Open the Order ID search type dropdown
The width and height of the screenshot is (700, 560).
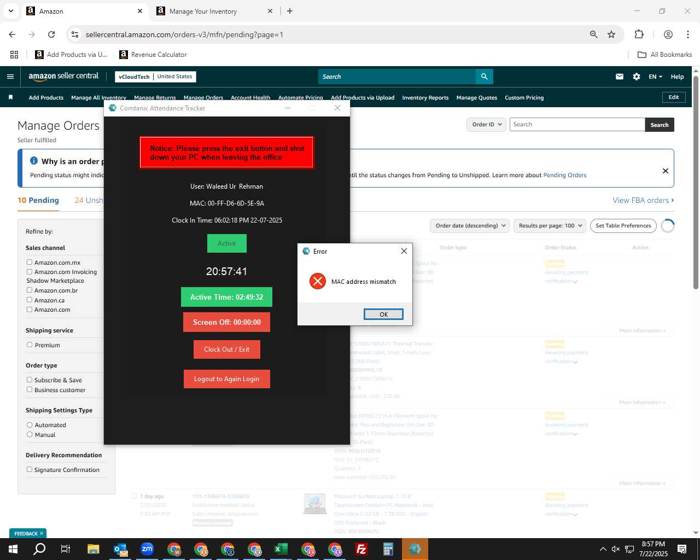pos(487,125)
